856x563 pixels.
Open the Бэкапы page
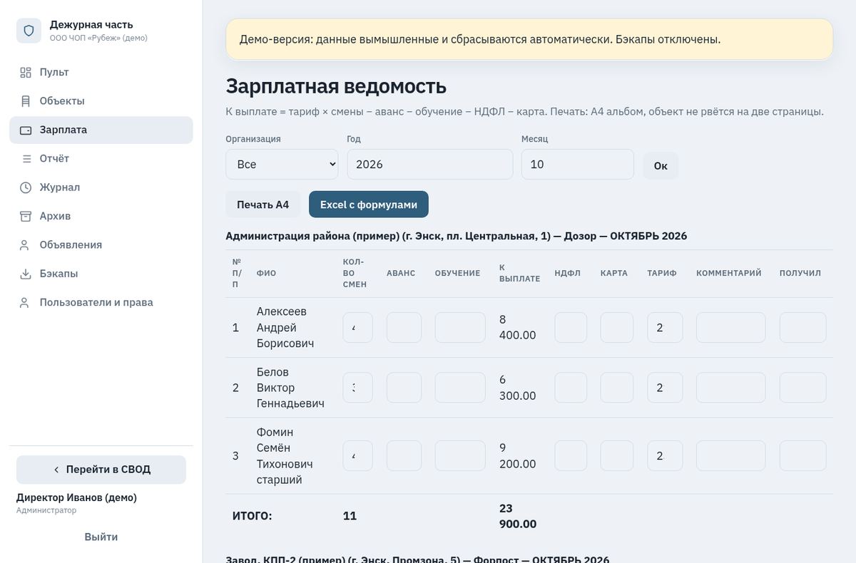coord(101,274)
